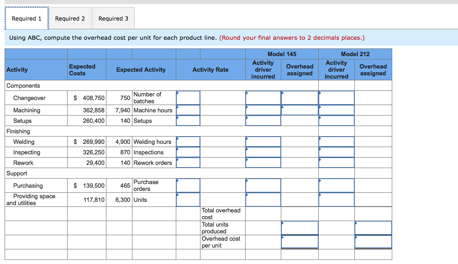
Task: Select Model 212 Rework activity driver field
Action: 337,163
